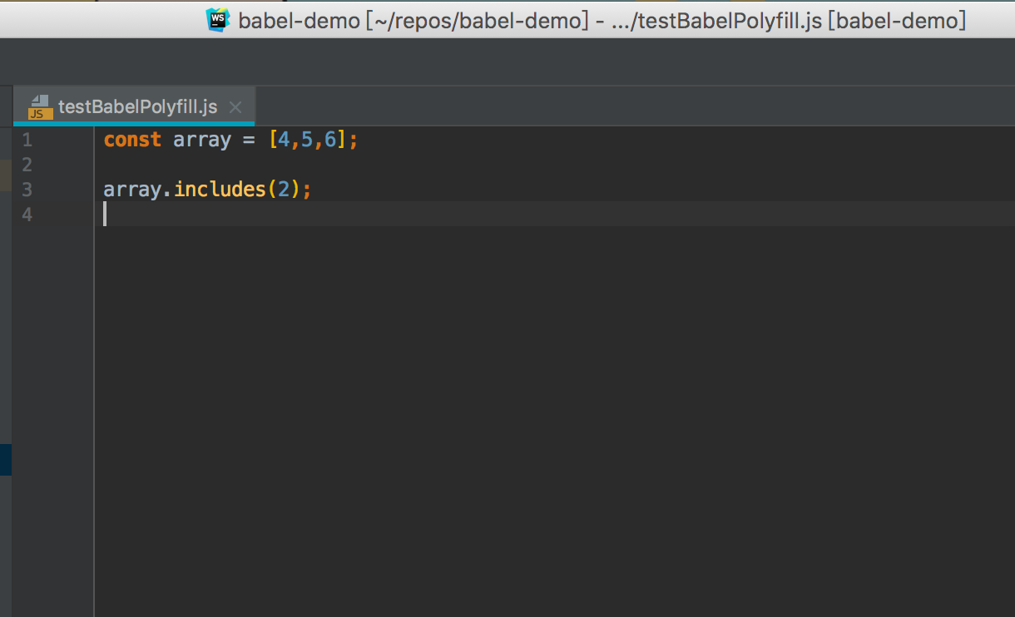Click line number 1 in the gutter
1015x617 pixels.
coord(27,140)
